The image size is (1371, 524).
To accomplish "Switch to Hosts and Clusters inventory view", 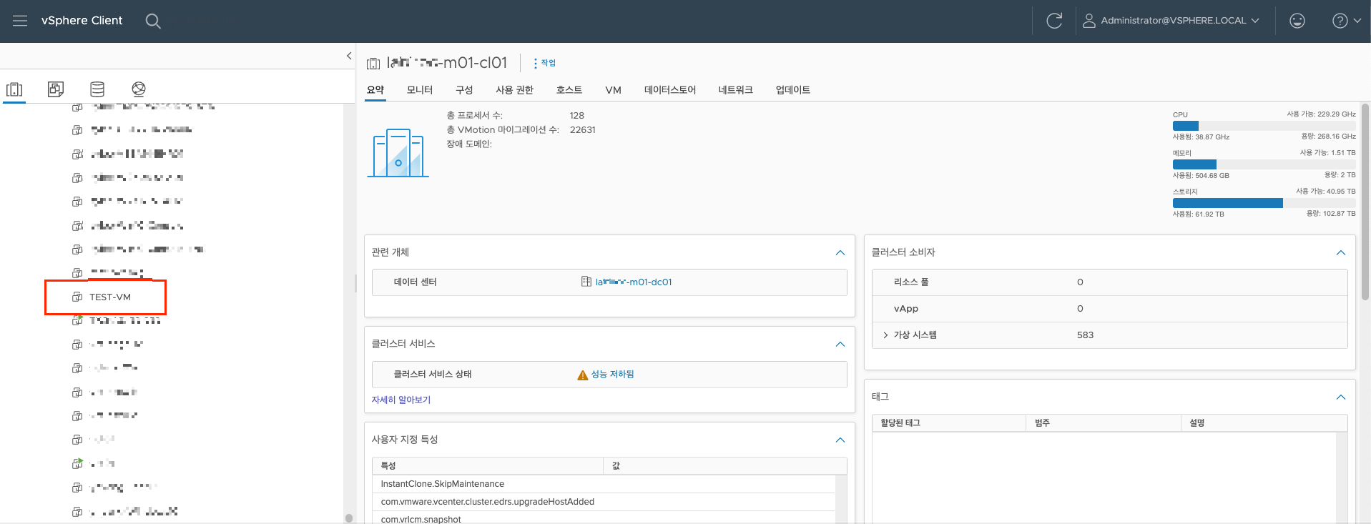I will coord(14,89).
